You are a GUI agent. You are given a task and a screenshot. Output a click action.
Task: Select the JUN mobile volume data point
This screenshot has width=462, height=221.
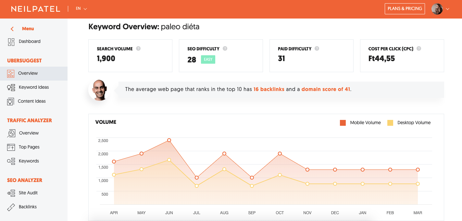pos(169,140)
